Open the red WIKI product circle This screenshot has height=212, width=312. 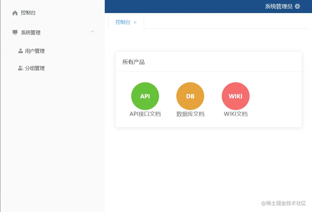click(x=236, y=96)
